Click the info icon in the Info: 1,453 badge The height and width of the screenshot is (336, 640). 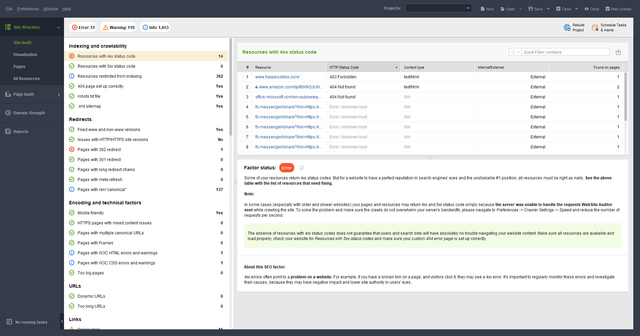tap(145, 27)
